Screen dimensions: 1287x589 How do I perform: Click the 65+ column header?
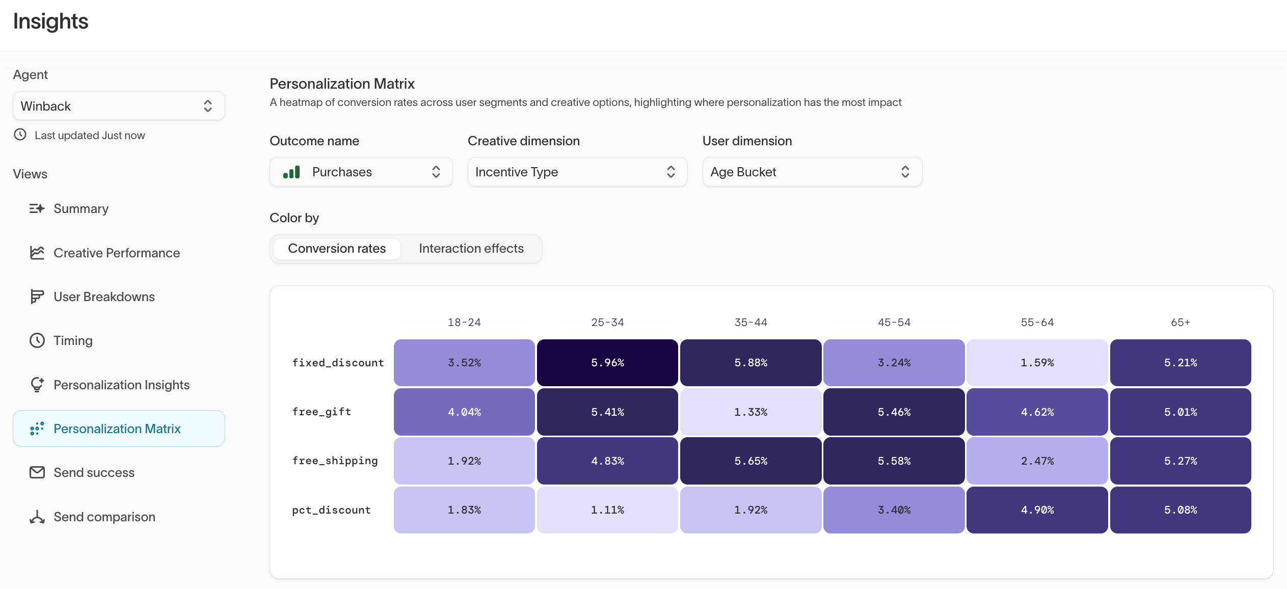[x=1181, y=323]
